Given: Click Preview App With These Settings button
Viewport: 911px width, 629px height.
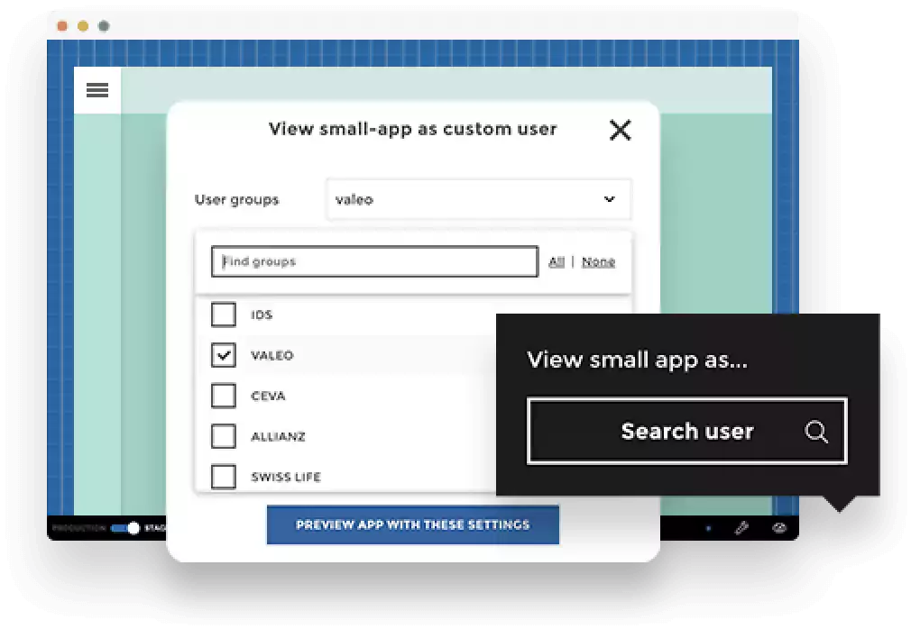Looking at the screenshot, I should click(412, 524).
